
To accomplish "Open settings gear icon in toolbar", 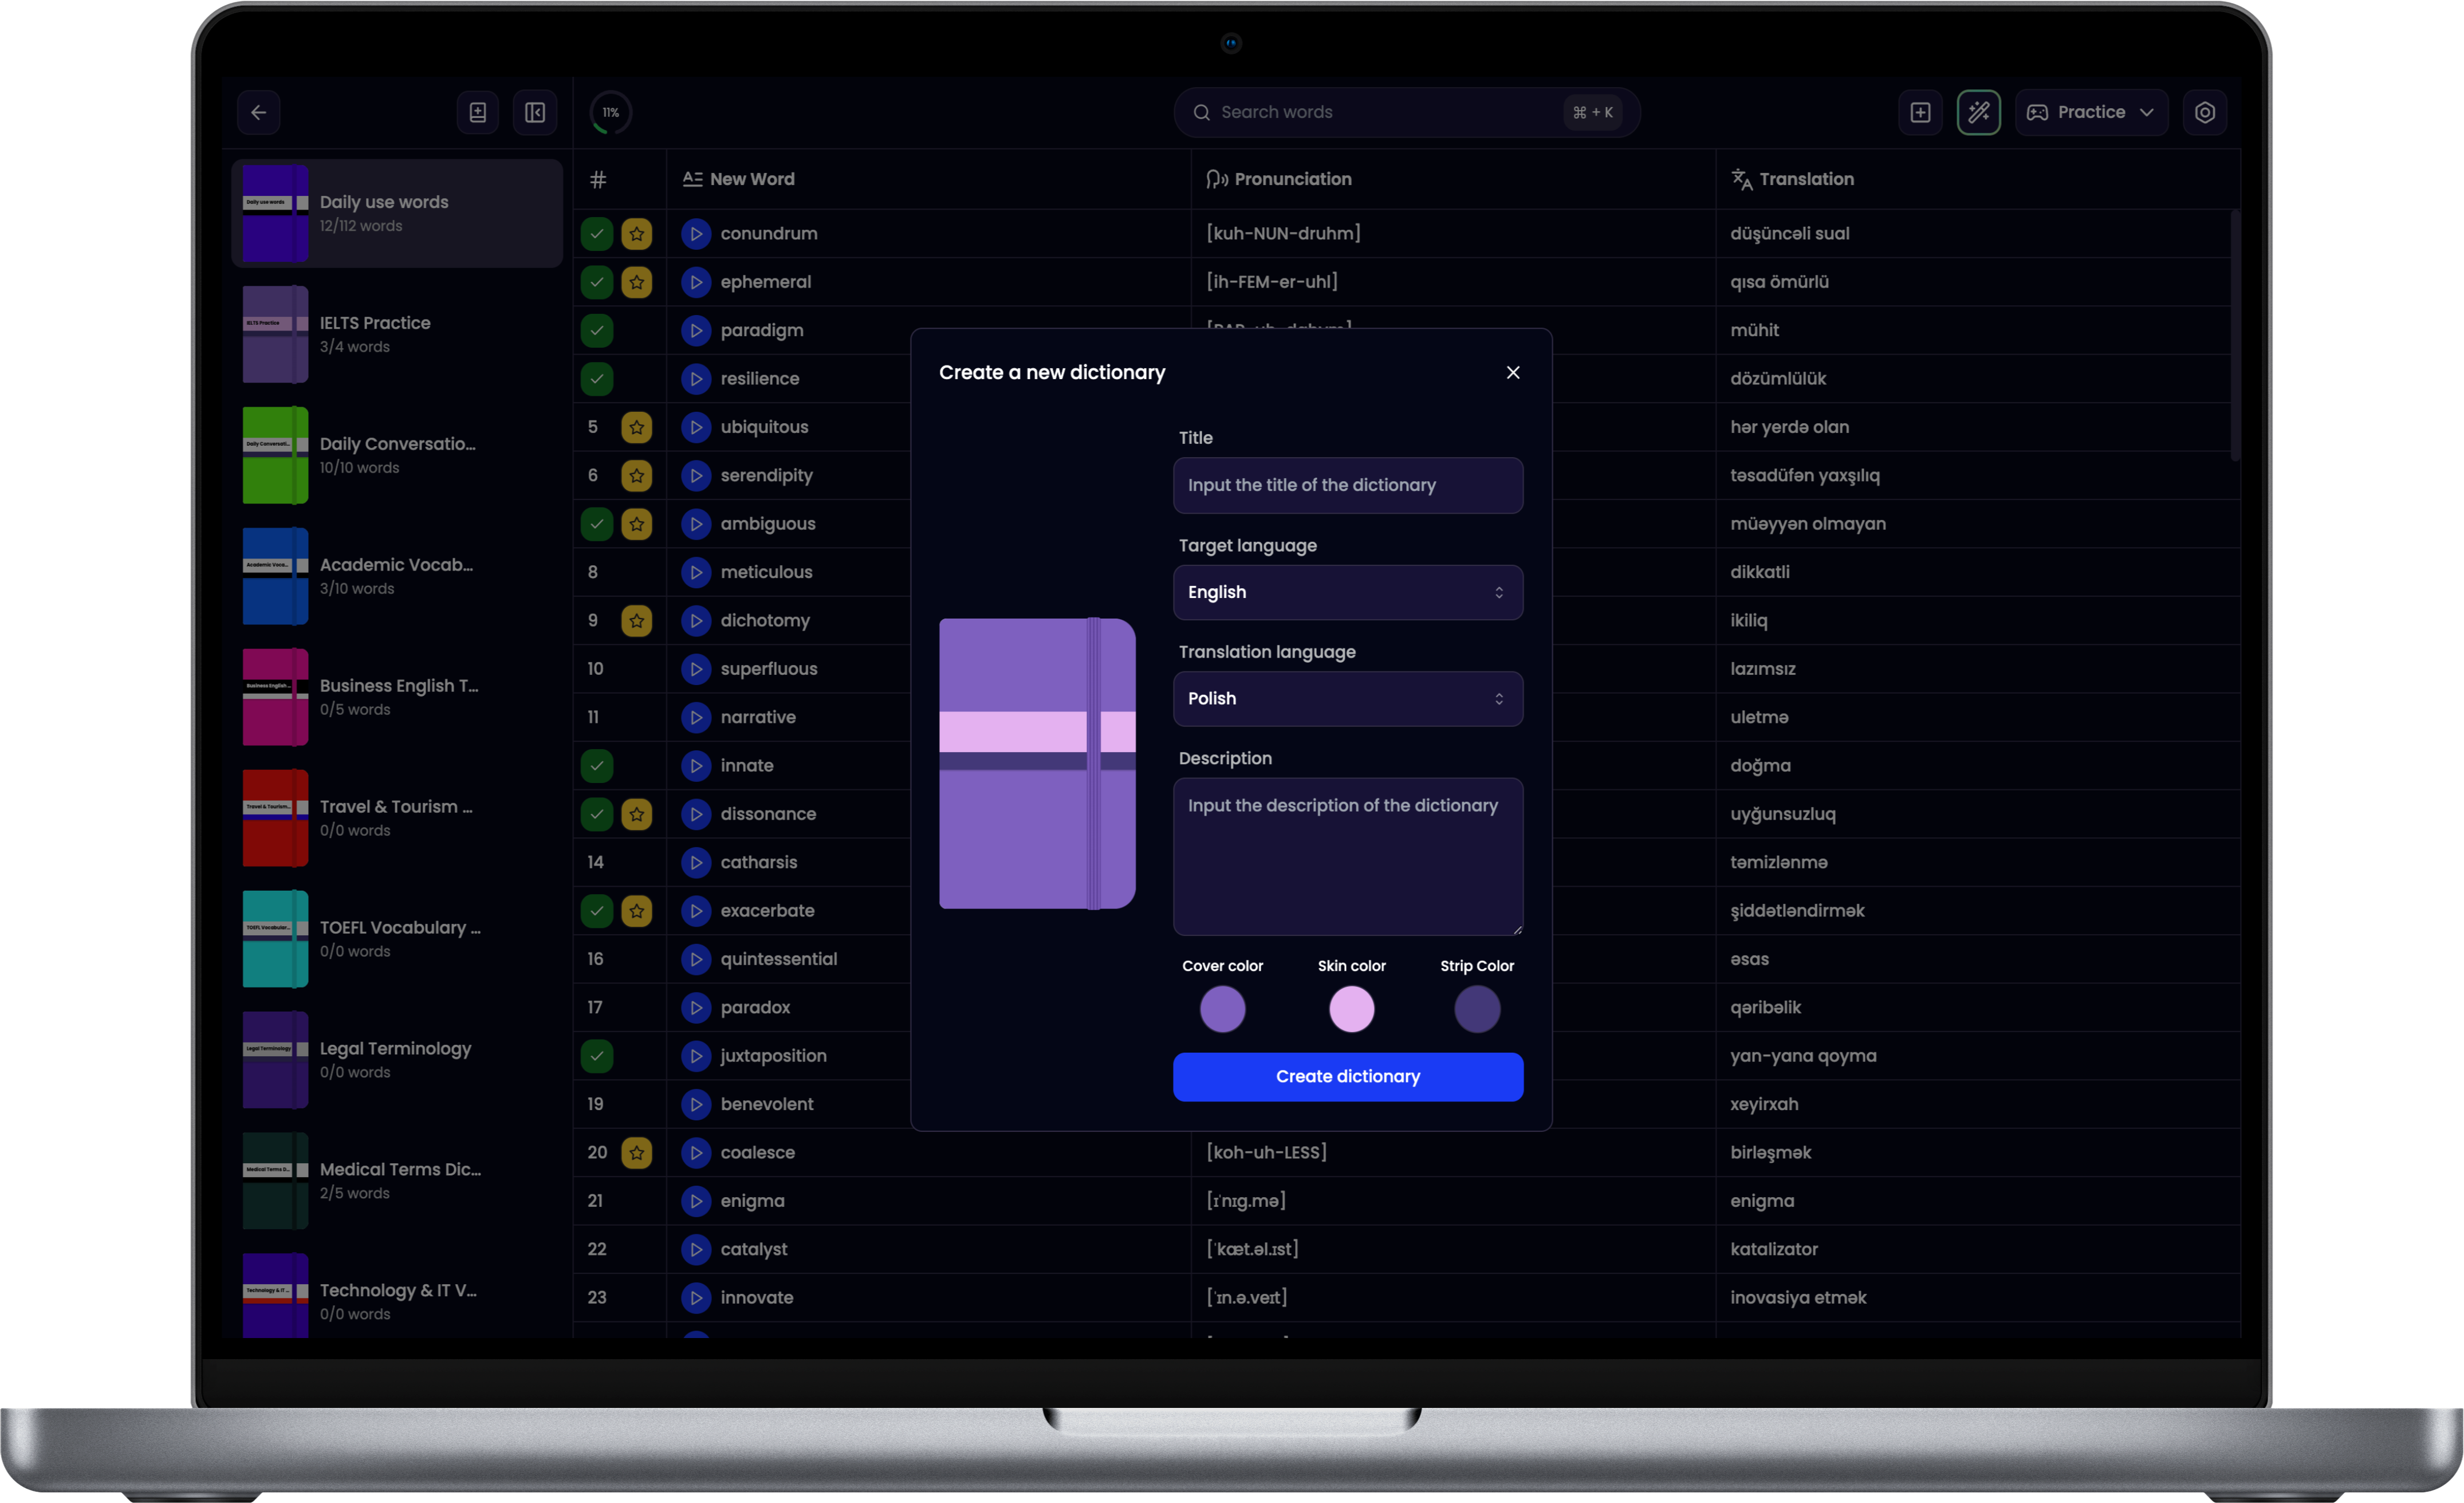I will 2205,112.
